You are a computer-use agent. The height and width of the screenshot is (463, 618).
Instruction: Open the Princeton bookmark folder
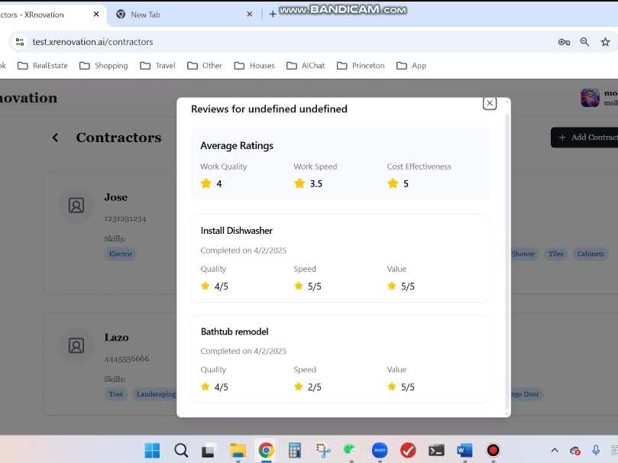361,66
